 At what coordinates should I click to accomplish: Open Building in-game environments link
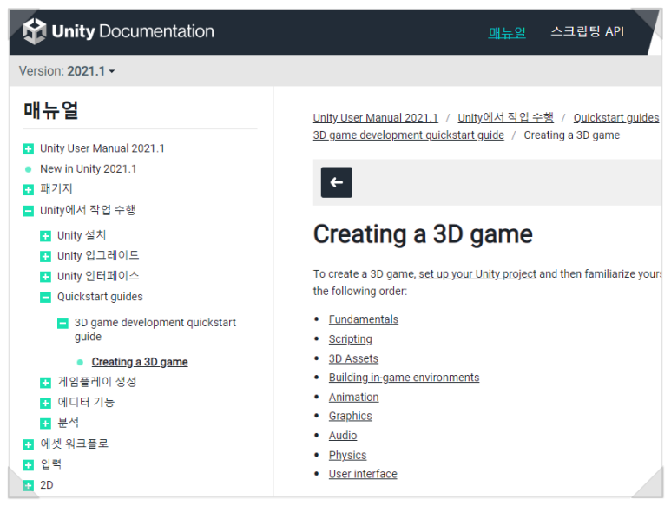404,378
